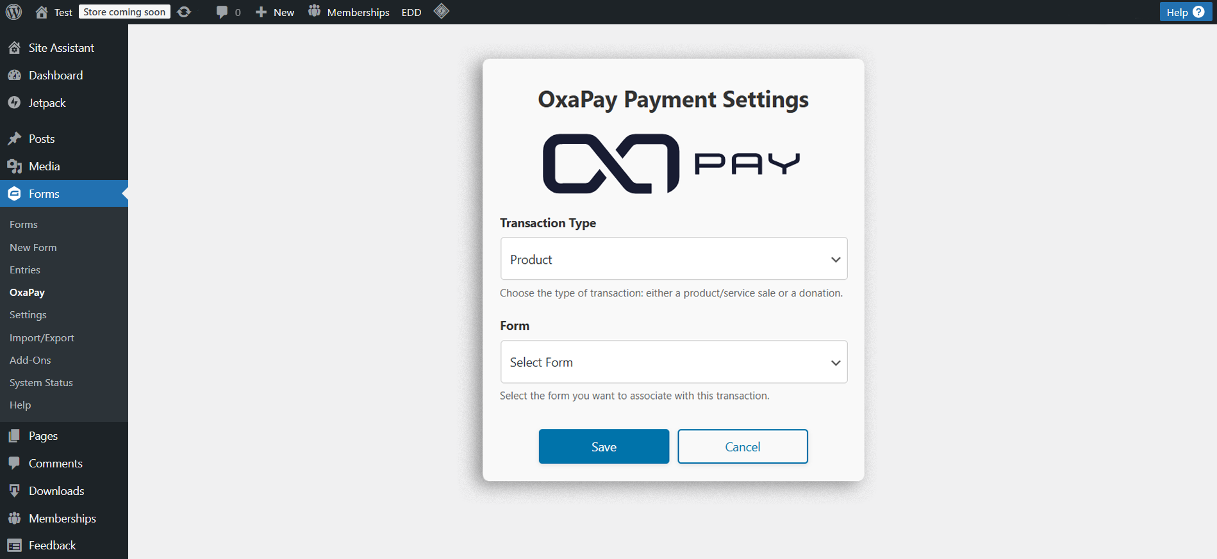This screenshot has width=1217, height=559.
Task: Open Jetpack from the sidebar
Action: pos(47,103)
